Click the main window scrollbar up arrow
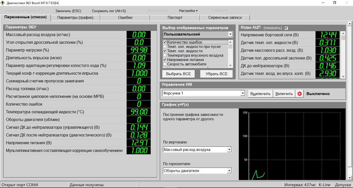 coord(350,24)
